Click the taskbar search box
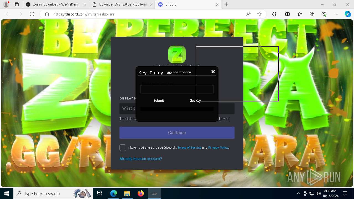Screen dimensions: 354x199 point(53,193)
